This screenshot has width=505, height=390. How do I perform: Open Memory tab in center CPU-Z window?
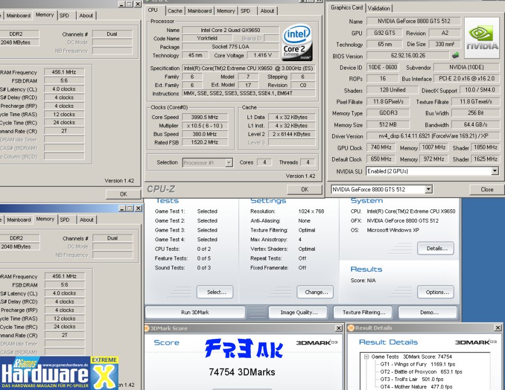pyautogui.click(x=226, y=11)
